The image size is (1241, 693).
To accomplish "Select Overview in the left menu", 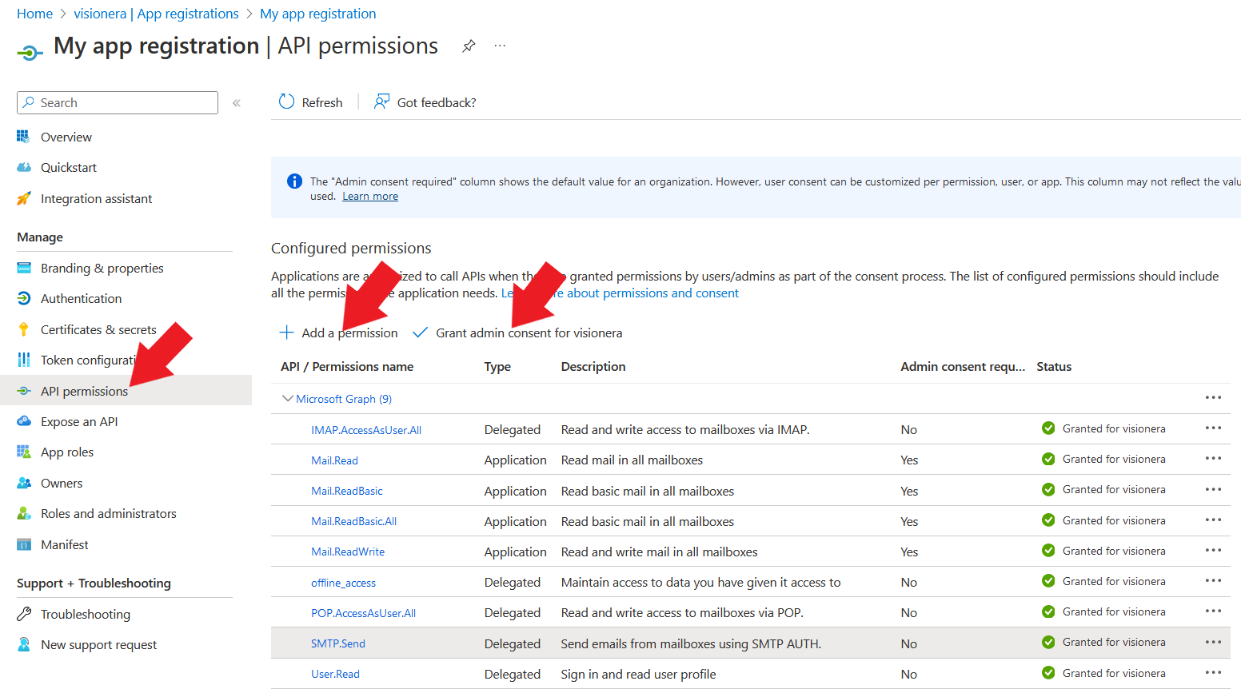I will pos(66,137).
